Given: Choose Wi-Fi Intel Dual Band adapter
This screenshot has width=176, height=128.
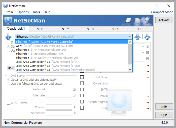Looking at the screenshot, I should click(72, 46).
